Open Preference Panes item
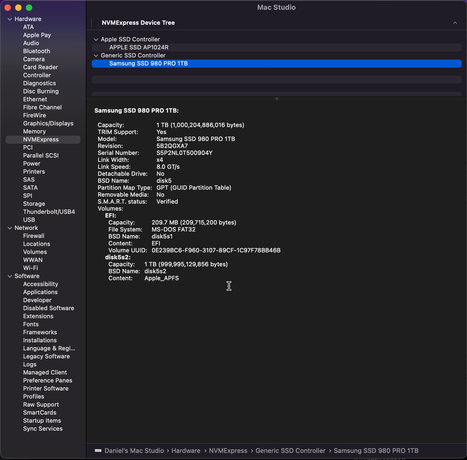This screenshot has width=467, height=460. (x=48, y=381)
